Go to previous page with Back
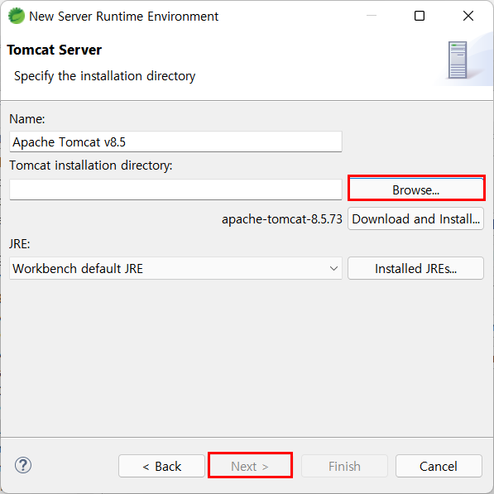Viewport: 494px width, 494px height. coord(161,466)
